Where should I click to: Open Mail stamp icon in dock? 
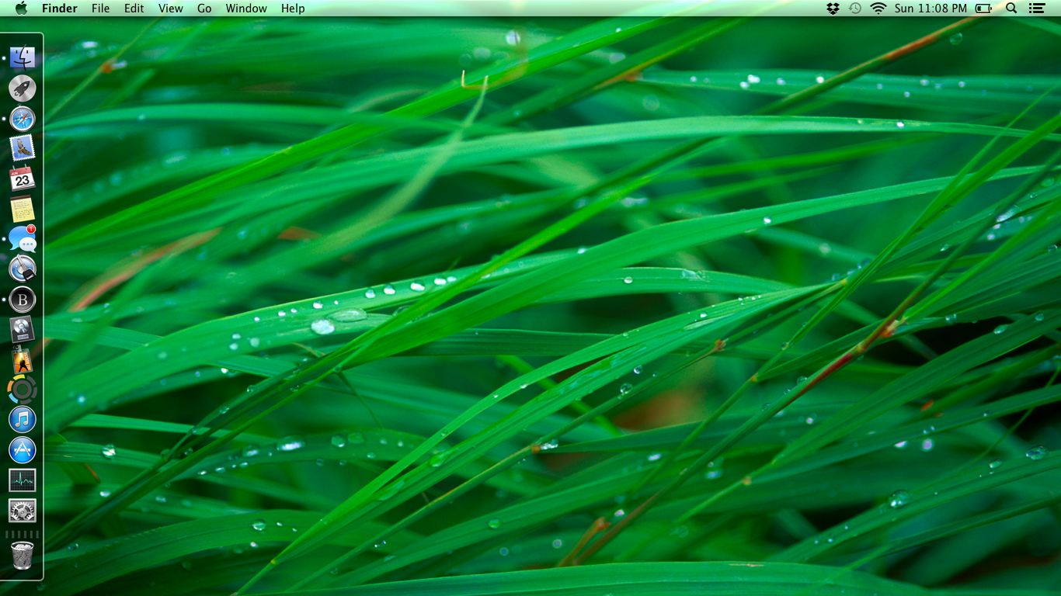coord(23,148)
